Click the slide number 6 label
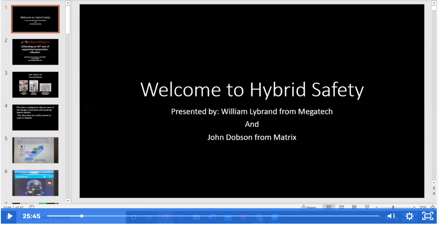439x225 pixels. click(x=6, y=172)
